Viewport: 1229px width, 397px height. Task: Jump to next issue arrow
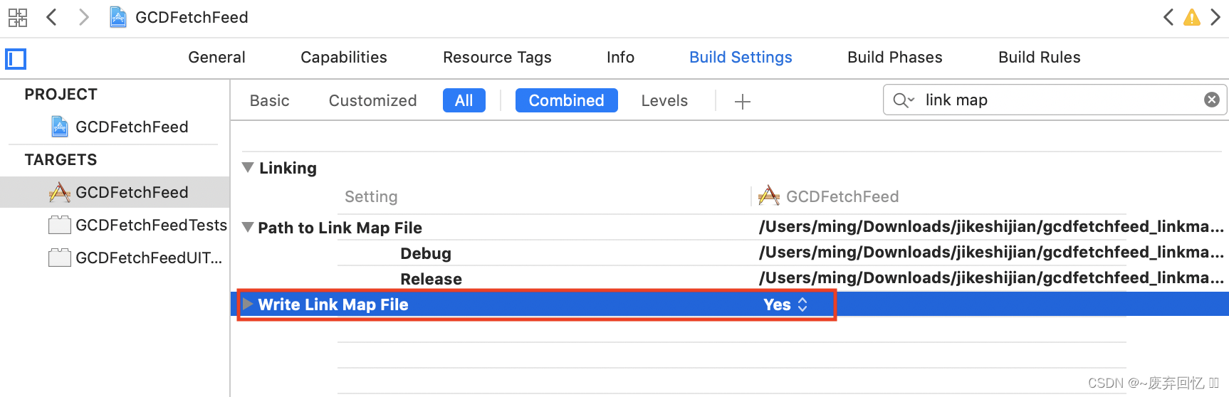[x=1215, y=17]
